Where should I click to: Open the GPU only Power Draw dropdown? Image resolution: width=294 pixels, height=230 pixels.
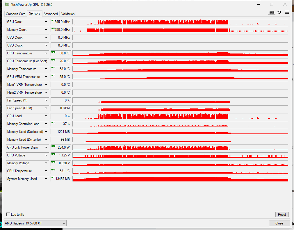[x=46, y=147]
